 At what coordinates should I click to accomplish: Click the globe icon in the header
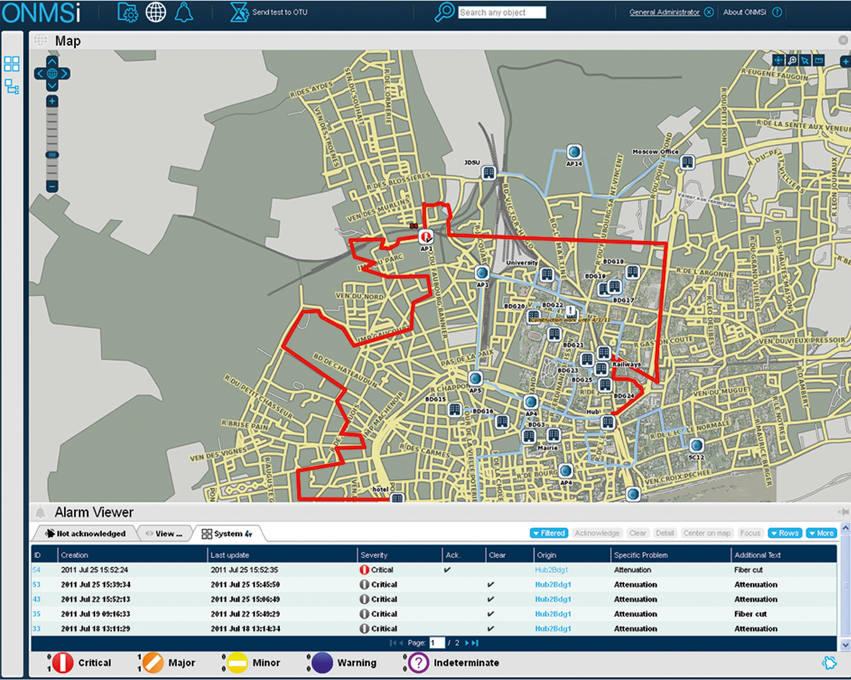[155, 11]
